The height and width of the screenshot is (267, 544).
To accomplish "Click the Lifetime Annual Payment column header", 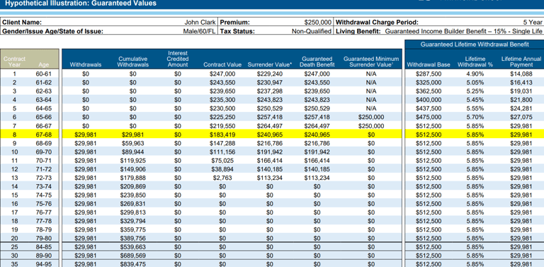I will 521,62.
